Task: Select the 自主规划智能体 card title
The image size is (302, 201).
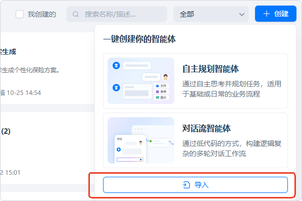Action: click(211, 69)
